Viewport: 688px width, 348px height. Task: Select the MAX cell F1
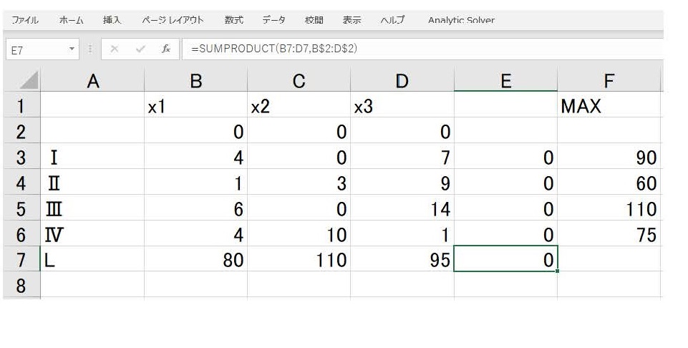pos(609,107)
